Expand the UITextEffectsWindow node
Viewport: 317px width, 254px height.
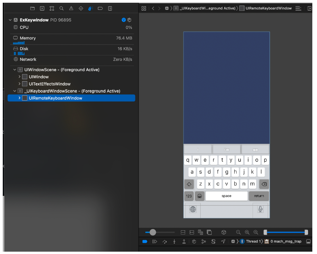(x=20, y=83)
